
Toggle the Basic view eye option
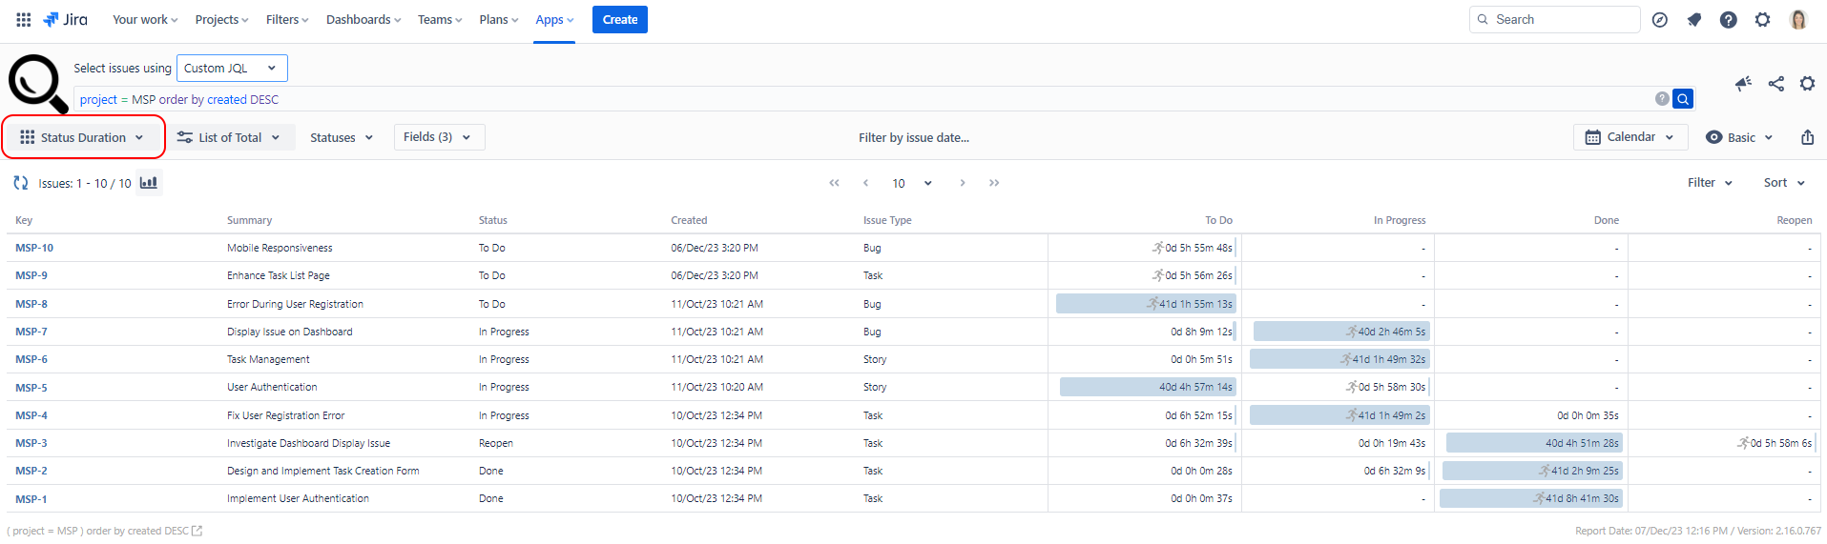(1738, 137)
